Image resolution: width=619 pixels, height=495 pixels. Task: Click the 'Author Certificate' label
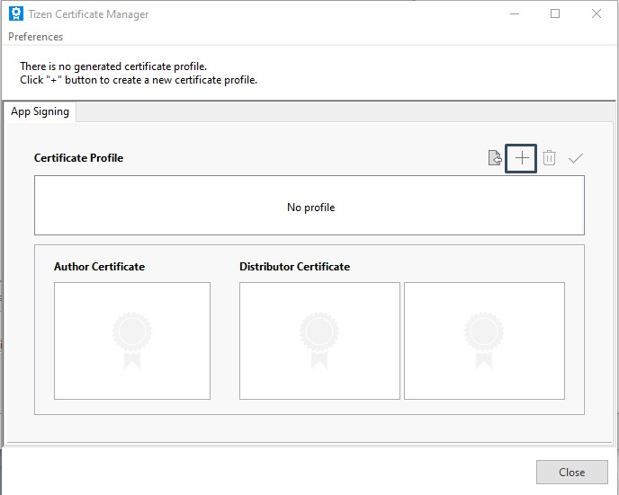(x=99, y=267)
